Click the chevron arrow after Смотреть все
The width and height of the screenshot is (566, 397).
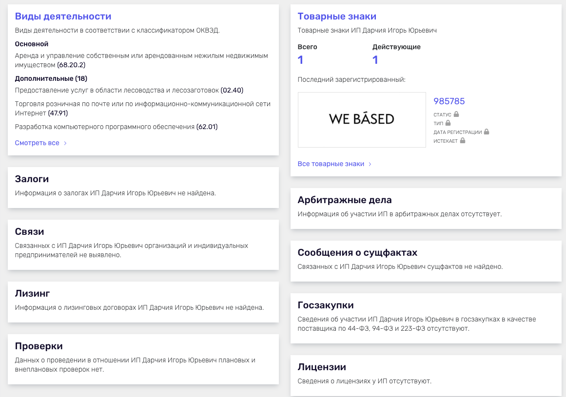tap(65, 143)
